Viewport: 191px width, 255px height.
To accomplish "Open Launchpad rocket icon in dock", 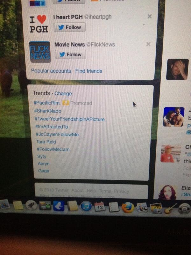I will pyautogui.click(x=31, y=205).
